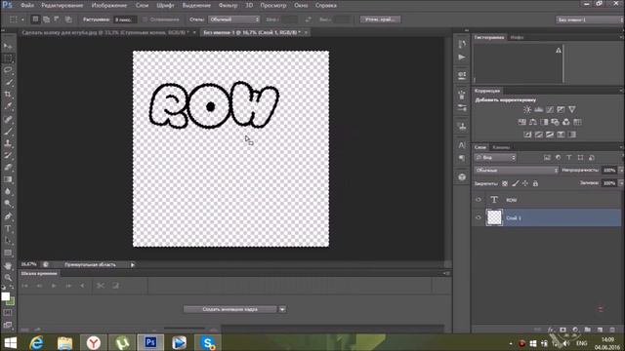Viewport: 625px width, 351px height.
Task: Open the opacity slider arrow
Action: tap(621, 170)
